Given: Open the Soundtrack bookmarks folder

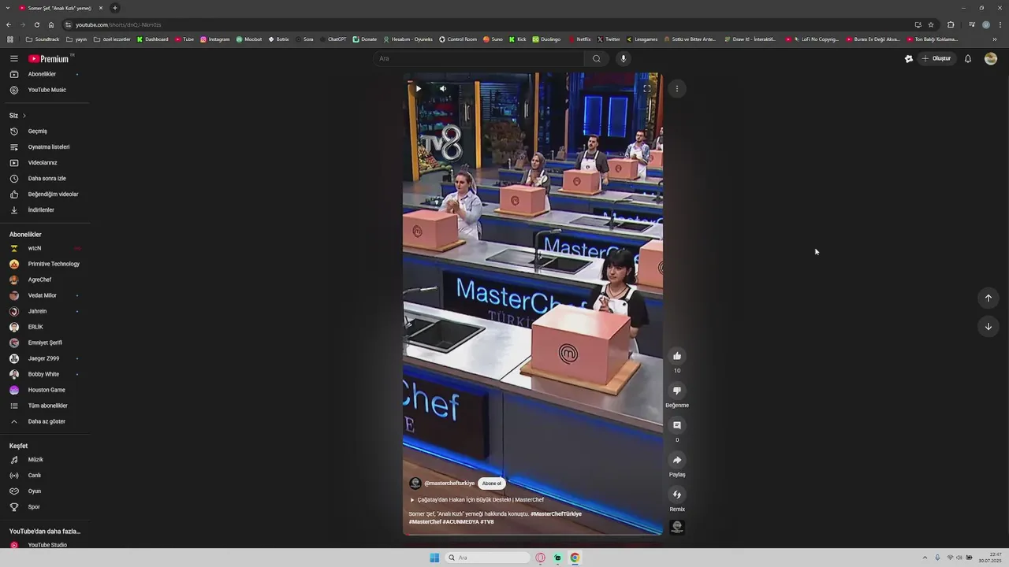Looking at the screenshot, I should pos(43,39).
